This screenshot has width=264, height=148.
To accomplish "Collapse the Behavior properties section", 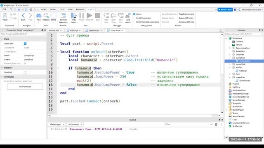I will coord(2,68).
